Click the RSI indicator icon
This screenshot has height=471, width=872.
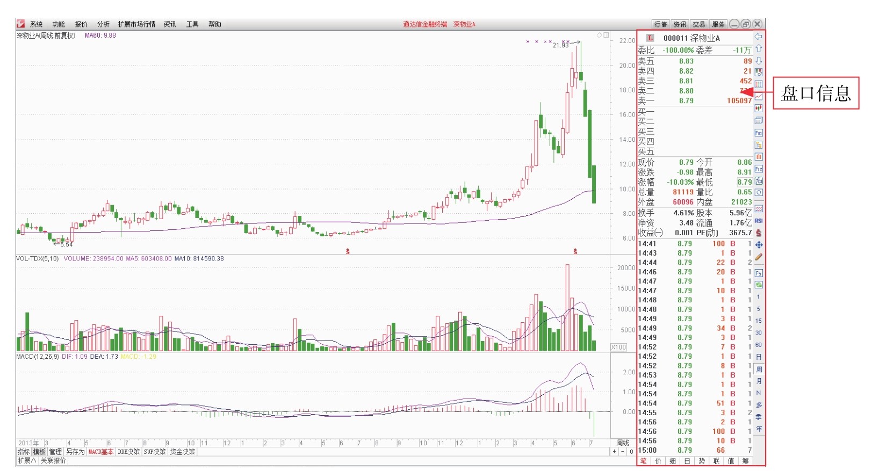click(x=758, y=221)
